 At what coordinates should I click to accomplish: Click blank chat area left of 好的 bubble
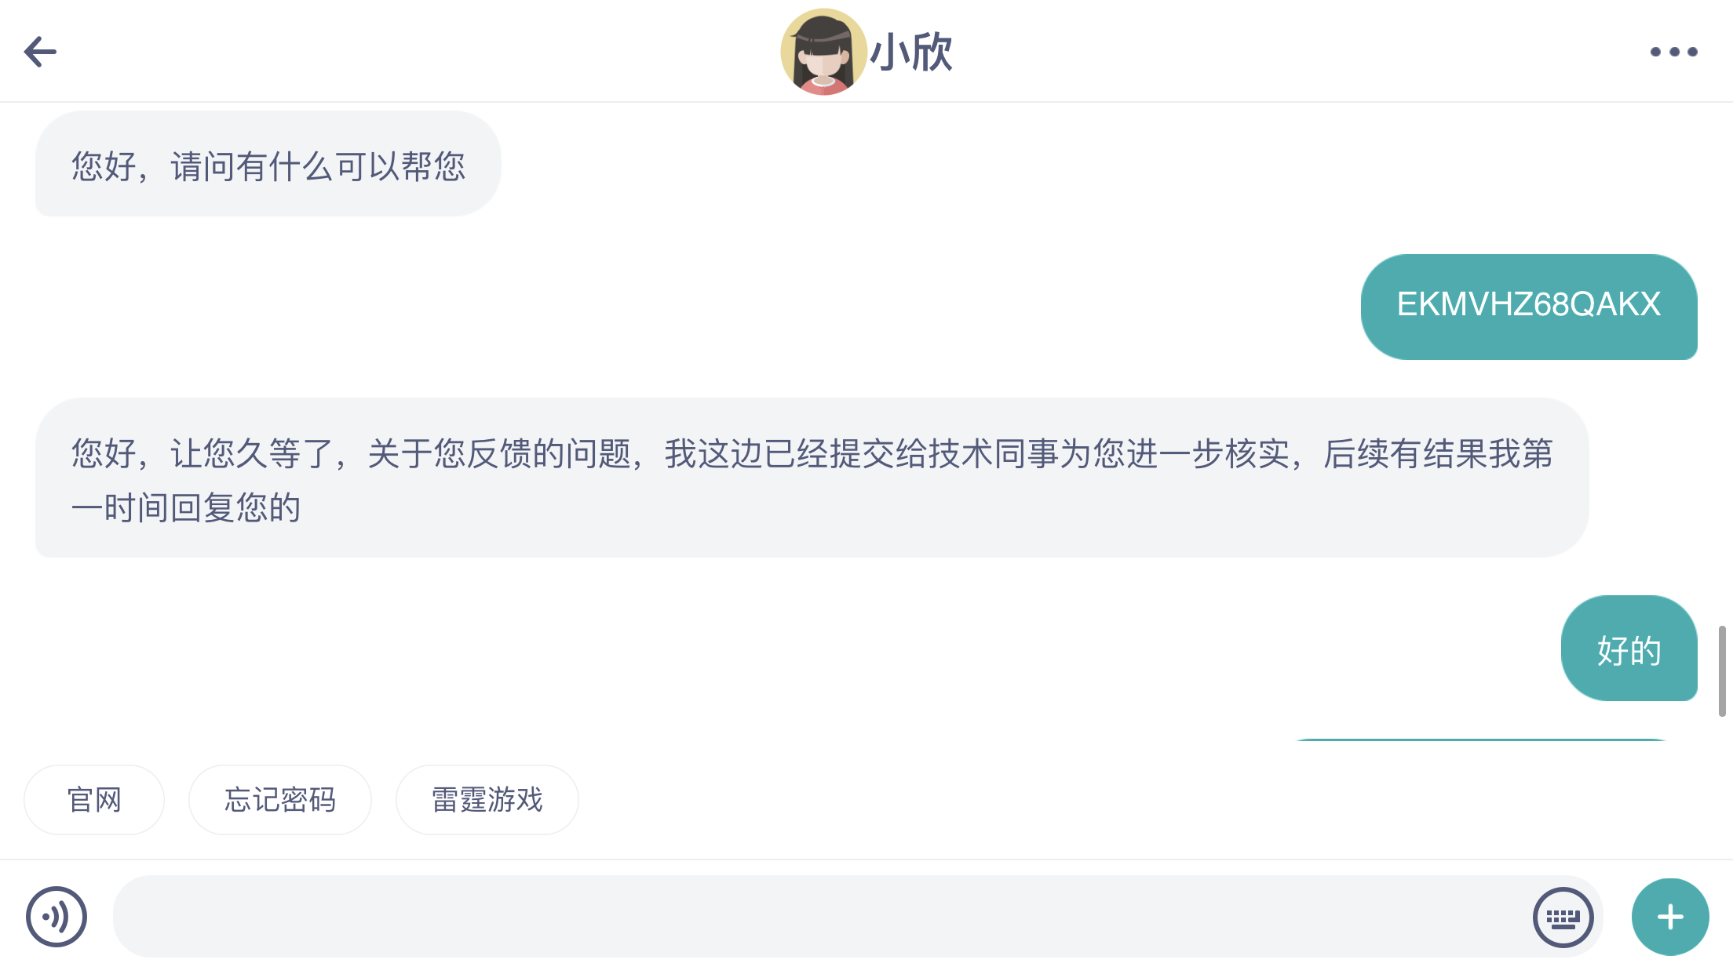pos(785,649)
